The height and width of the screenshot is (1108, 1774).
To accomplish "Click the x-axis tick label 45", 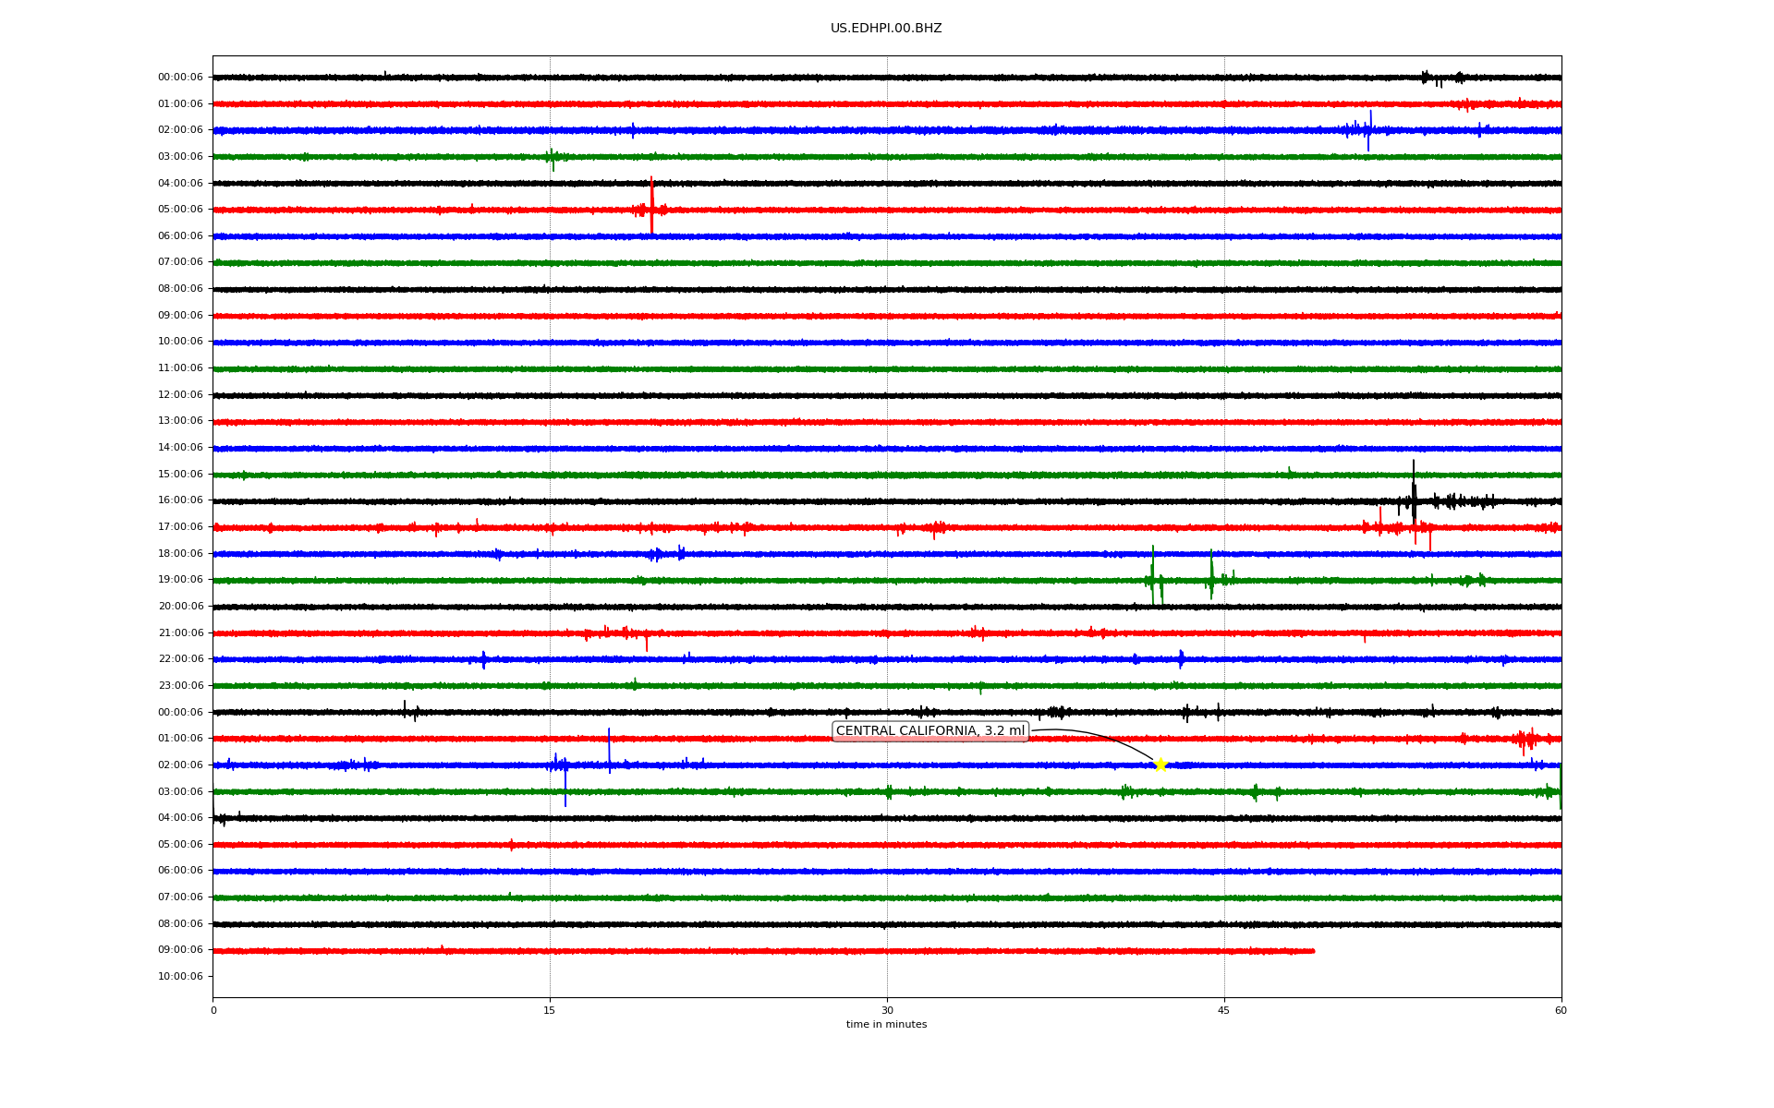I will pyautogui.click(x=1223, y=1010).
